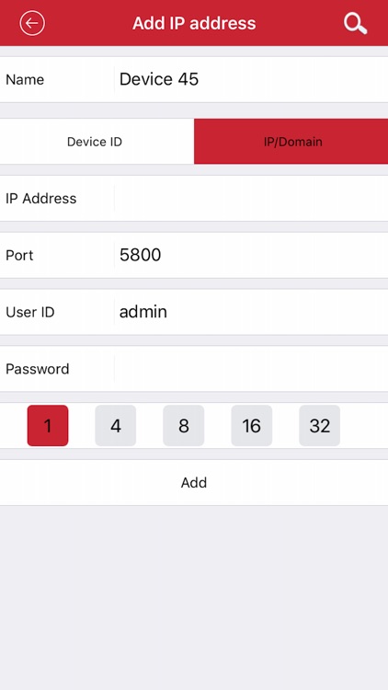The width and height of the screenshot is (388, 690).
Task: Edit the Port field showing 5800
Action: [251, 255]
